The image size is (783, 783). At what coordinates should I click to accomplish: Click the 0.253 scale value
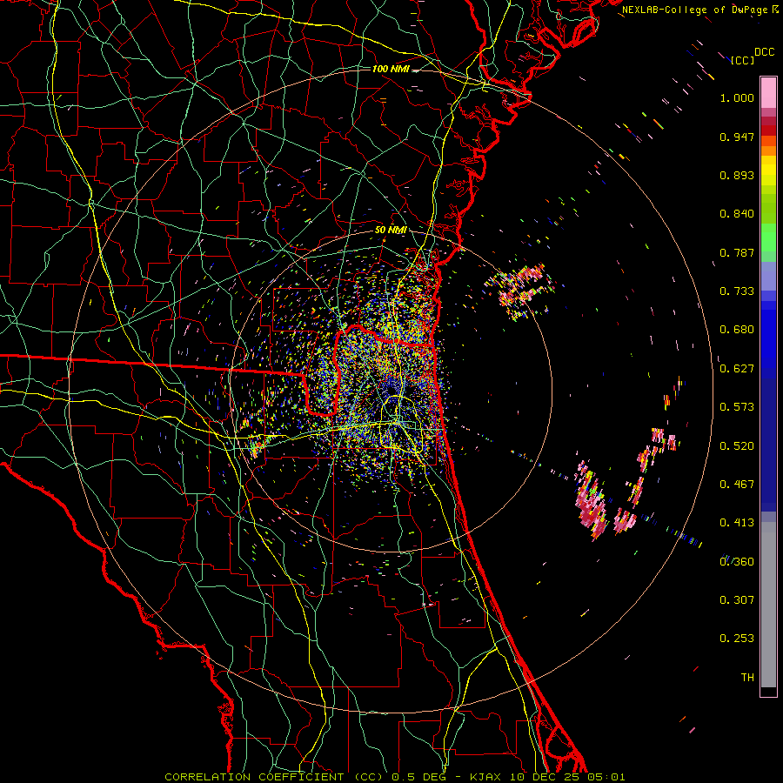pos(737,639)
